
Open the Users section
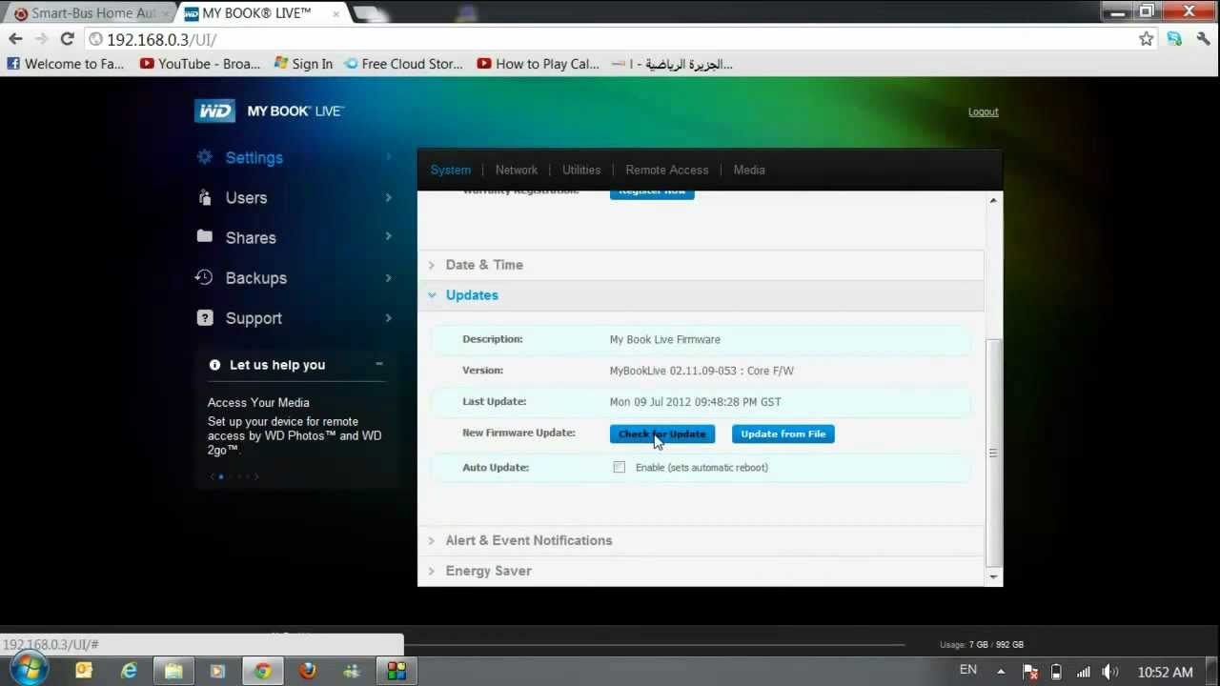[246, 198]
